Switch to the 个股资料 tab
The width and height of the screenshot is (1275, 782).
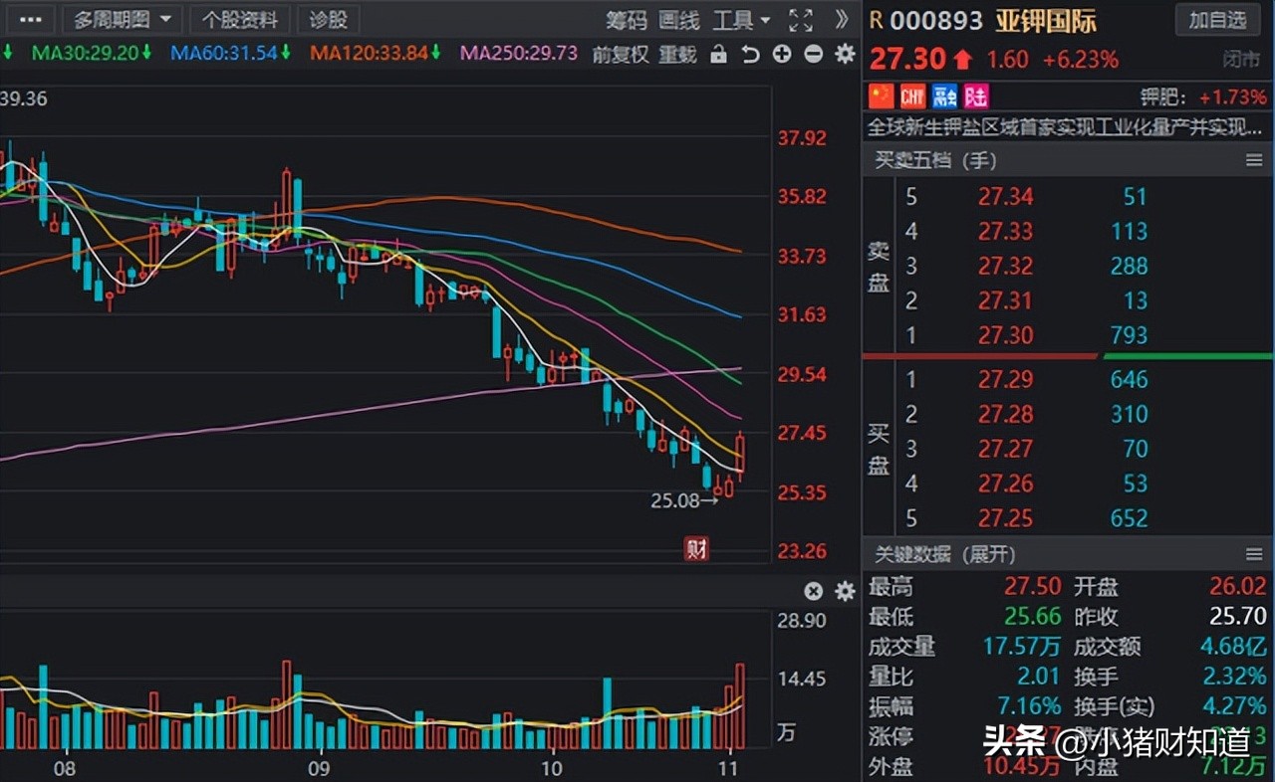tap(240, 19)
